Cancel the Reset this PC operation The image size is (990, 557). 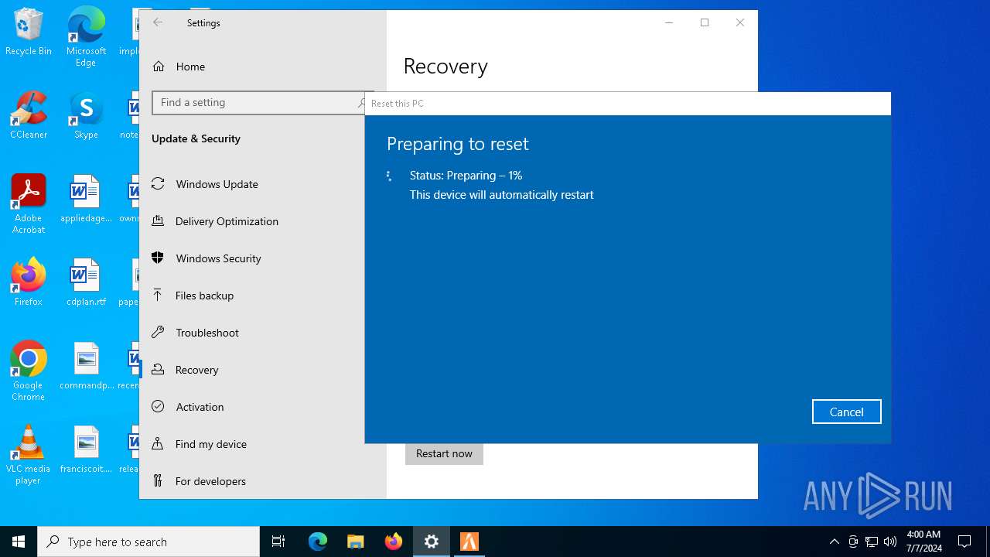point(846,412)
